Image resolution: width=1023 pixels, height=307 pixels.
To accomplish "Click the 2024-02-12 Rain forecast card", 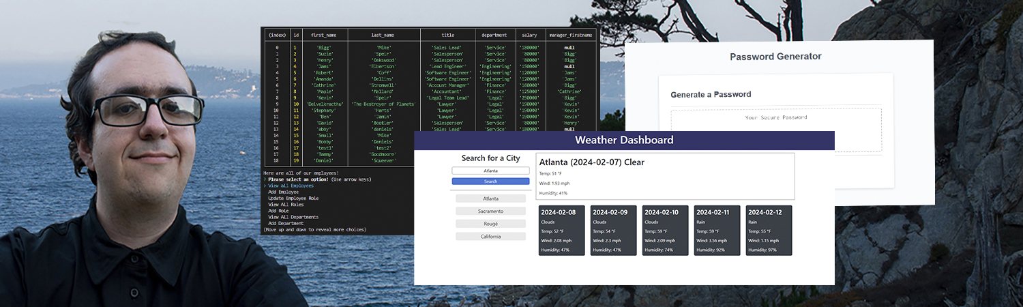I will pyautogui.click(x=769, y=231).
